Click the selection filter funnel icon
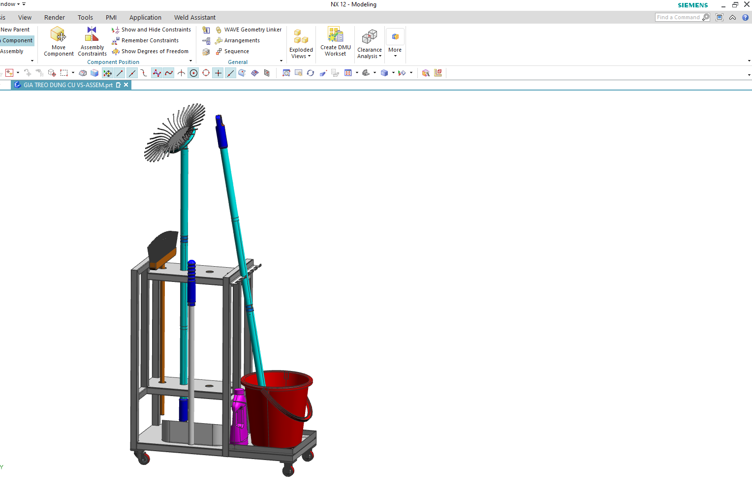752x494 pixels. (9, 73)
